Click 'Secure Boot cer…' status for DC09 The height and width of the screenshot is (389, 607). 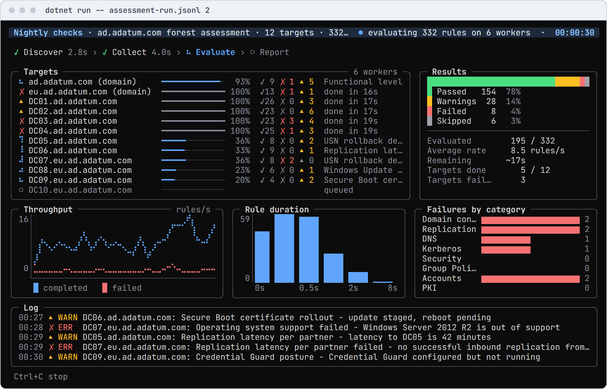tap(363, 180)
